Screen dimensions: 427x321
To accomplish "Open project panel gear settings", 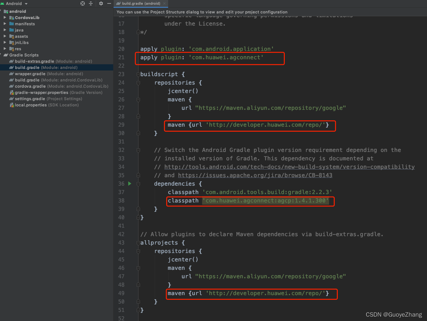I will [101, 3].
